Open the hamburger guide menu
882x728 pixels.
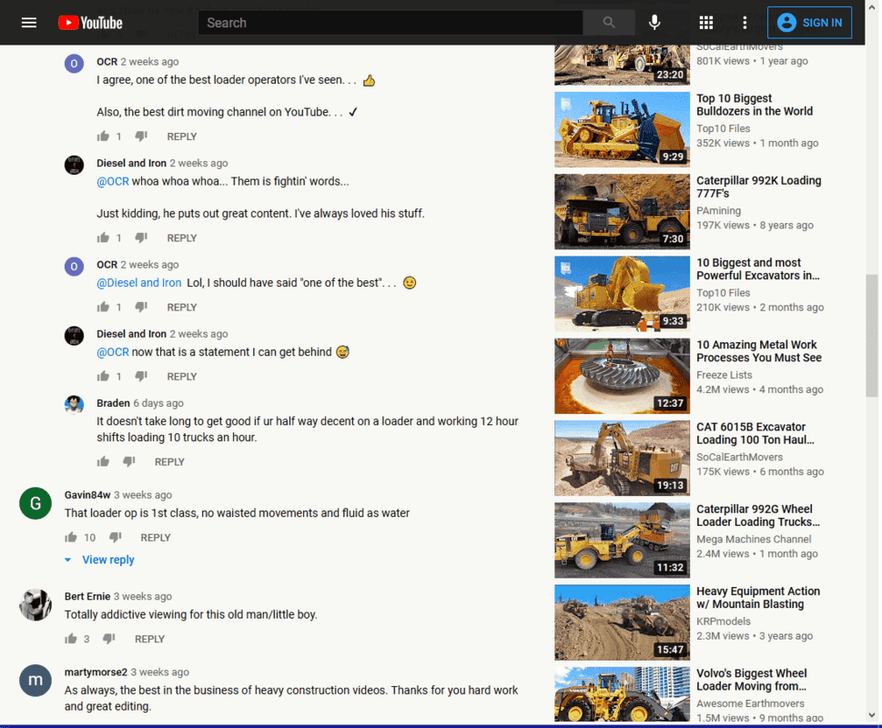tap(29, 23)
